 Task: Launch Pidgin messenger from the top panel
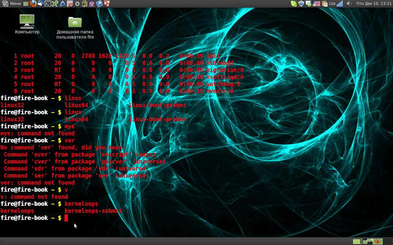[x=92, y=4]
